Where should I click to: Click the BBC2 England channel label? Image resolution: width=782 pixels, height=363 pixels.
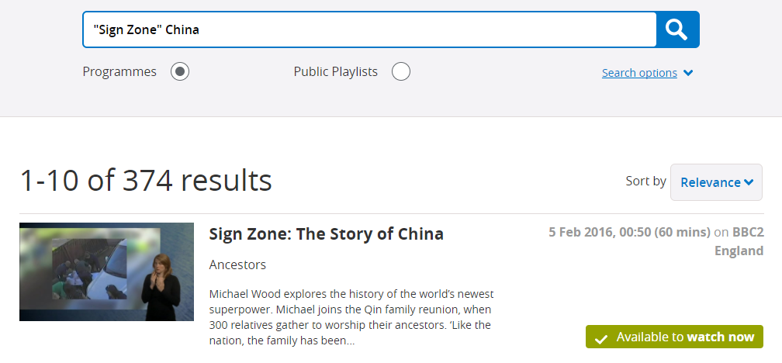(739, 241)
